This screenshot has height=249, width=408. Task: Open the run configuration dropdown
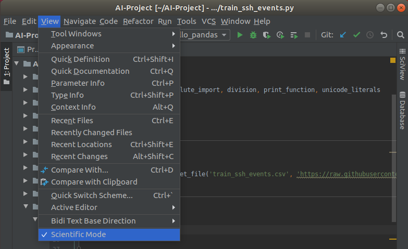204,35
